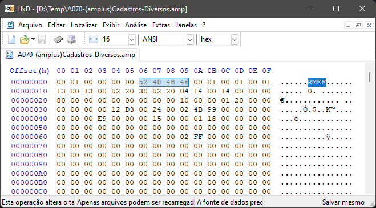Create a new file with toolbar icon
Viewport: 376px width, 208px height.
click(x=11, y=39)
